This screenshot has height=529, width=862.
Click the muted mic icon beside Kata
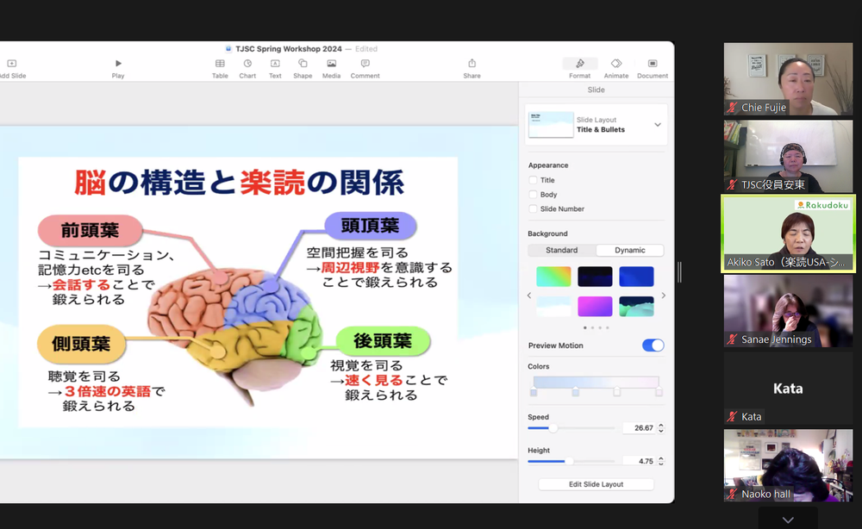pos(732,416)
